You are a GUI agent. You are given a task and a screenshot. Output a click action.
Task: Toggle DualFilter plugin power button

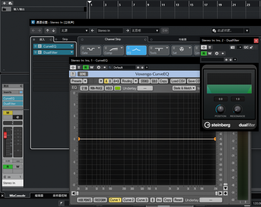(x=204, y=48)
